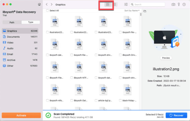The width and height of the screenshot is (190, 121).
Task: Open the Sort by Name dropdown
Action: coord(132,11)
